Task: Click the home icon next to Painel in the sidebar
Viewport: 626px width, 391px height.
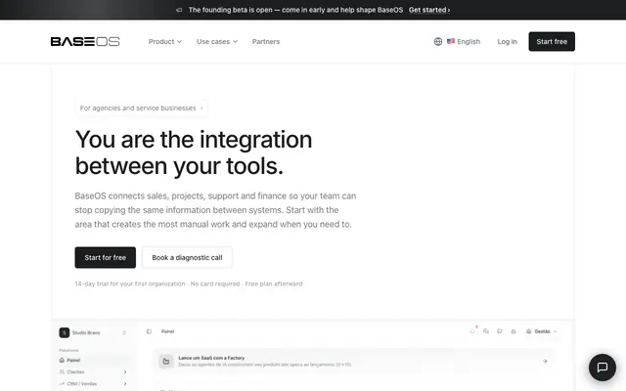Action: tap(62, 360)
